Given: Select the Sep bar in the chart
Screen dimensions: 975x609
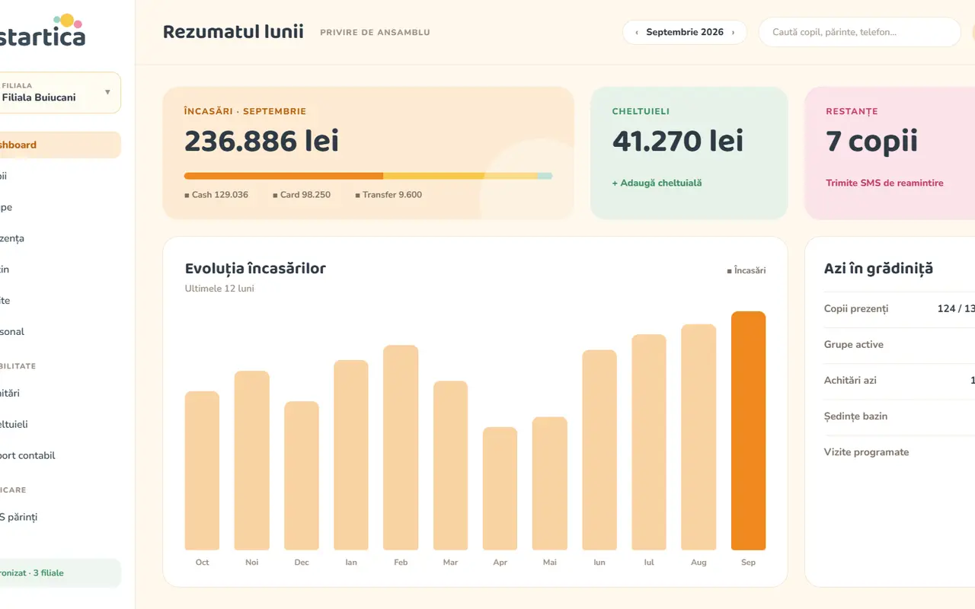Looking at the screenshot, I should click(748, 431).
